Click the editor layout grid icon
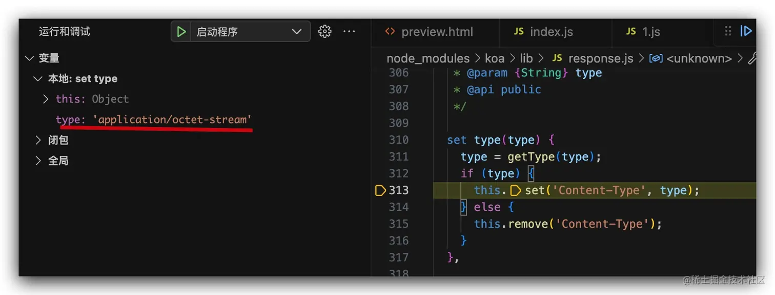This screenshot has height=295, width=775. (x=727, y=31)
